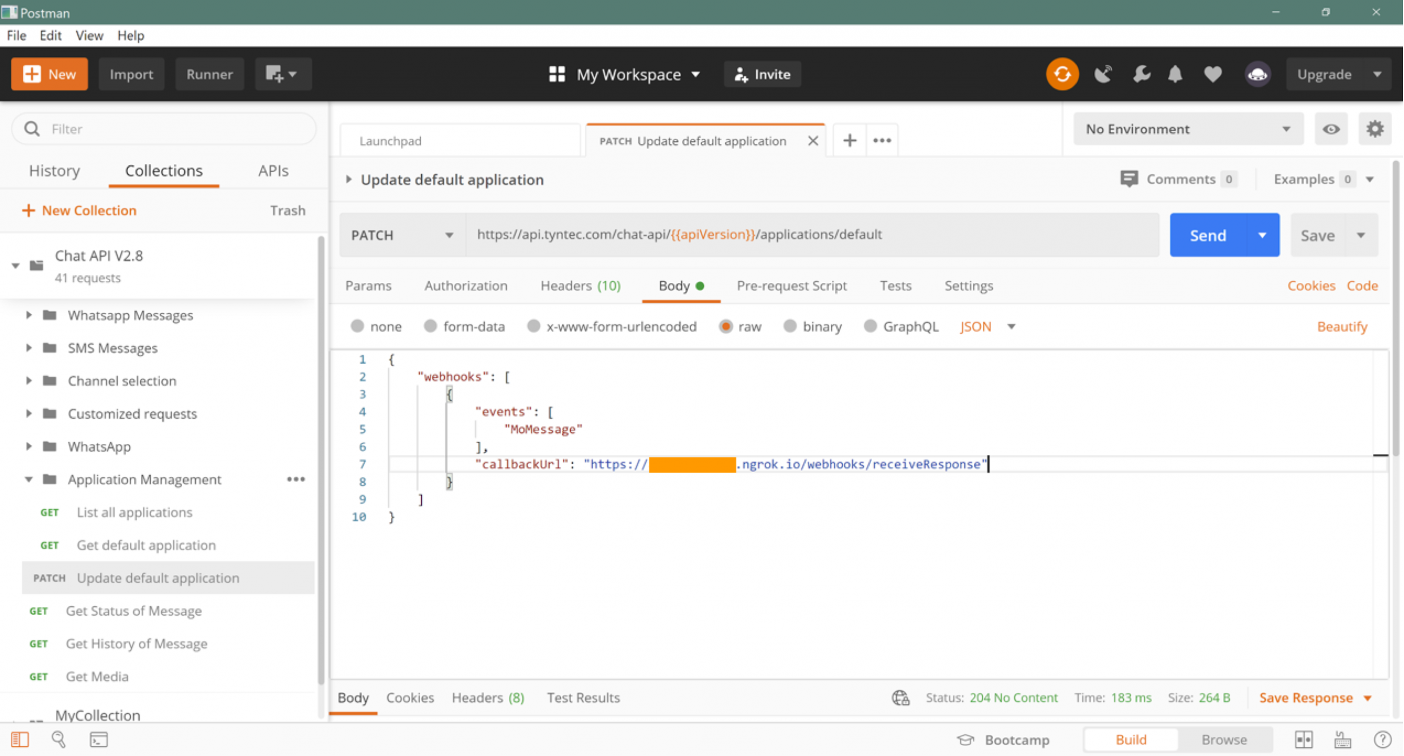This screenshot has height=756, width=1404.
Task: Open the capture requests satellite icon
Action: pyautogui.click(x=1103, y=74)
